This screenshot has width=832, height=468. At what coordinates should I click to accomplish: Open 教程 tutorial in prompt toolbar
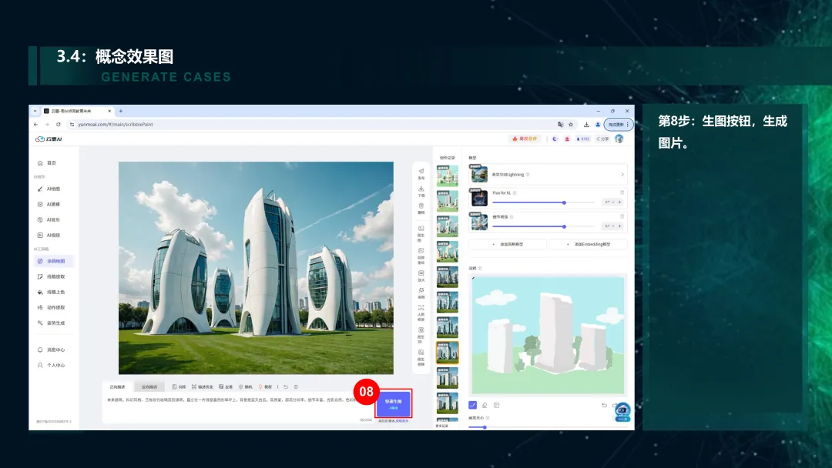click(265, 387)
